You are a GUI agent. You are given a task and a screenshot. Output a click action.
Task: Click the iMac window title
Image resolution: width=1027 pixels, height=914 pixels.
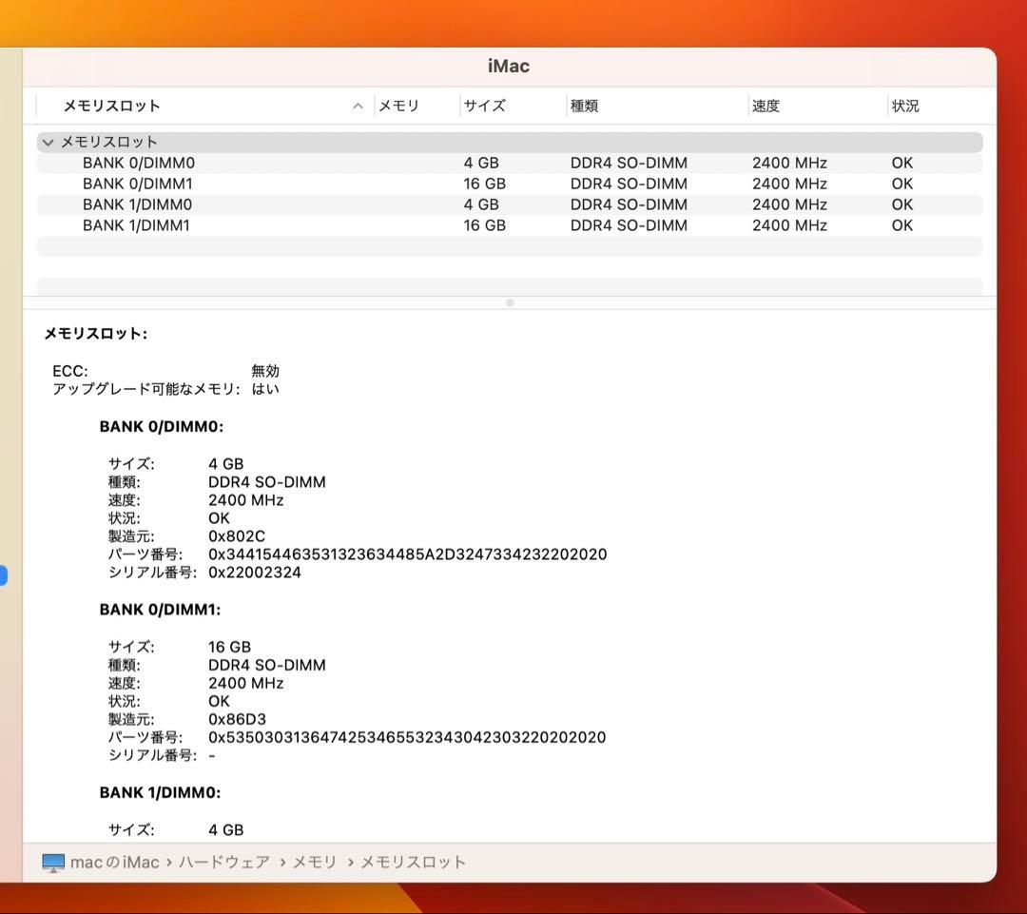(x=510, y=65)
